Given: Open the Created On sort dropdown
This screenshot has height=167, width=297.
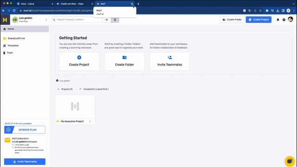Looking at the screenshot, I should (x=94, y=89).
